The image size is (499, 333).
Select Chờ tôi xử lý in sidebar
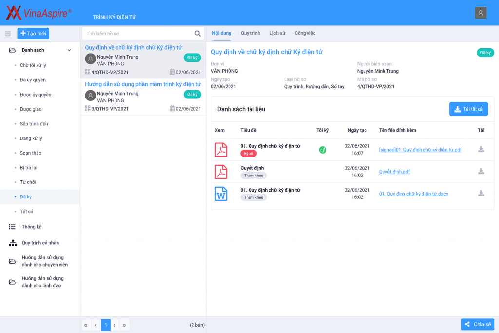coord(33,65)
